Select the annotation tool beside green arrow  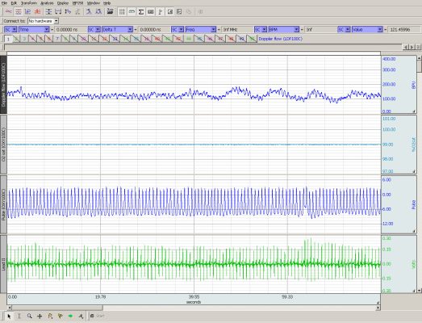click(81, 317)
